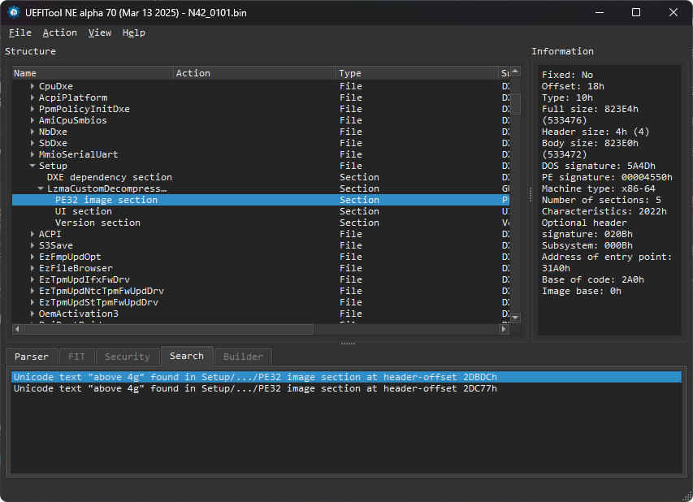This screenshot has width=693, height=502.
Task: Open the File menu
Action: pos(19,32)
